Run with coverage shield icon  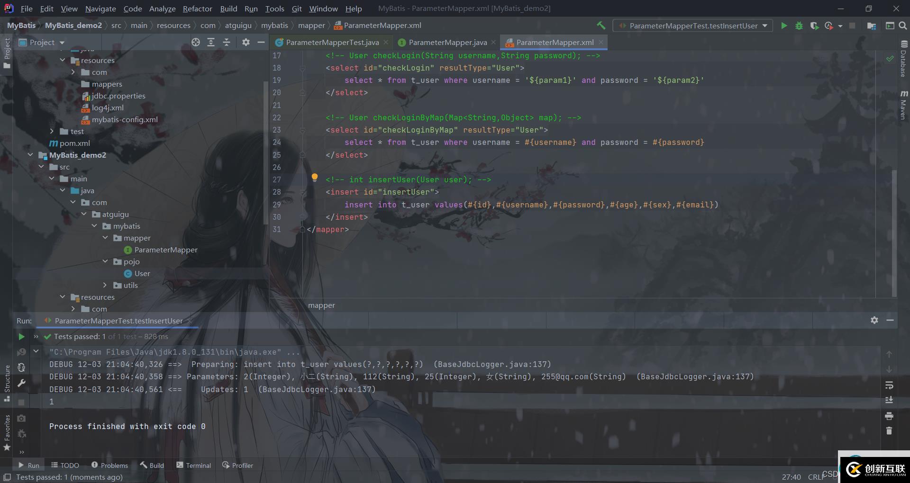point(814,26)
